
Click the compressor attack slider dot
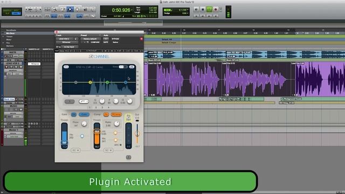click(x=115, y=133)
